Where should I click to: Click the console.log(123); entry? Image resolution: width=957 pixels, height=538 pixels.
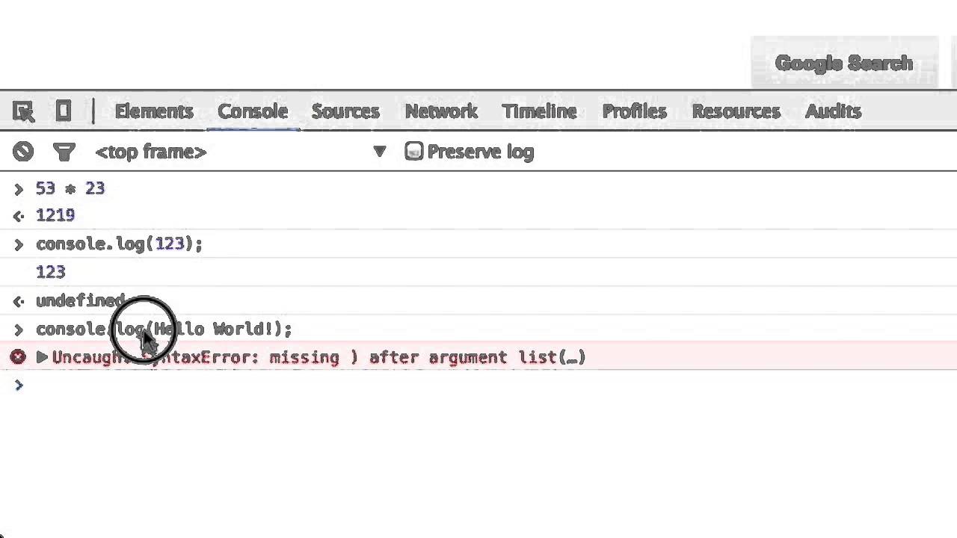point(119,244)
